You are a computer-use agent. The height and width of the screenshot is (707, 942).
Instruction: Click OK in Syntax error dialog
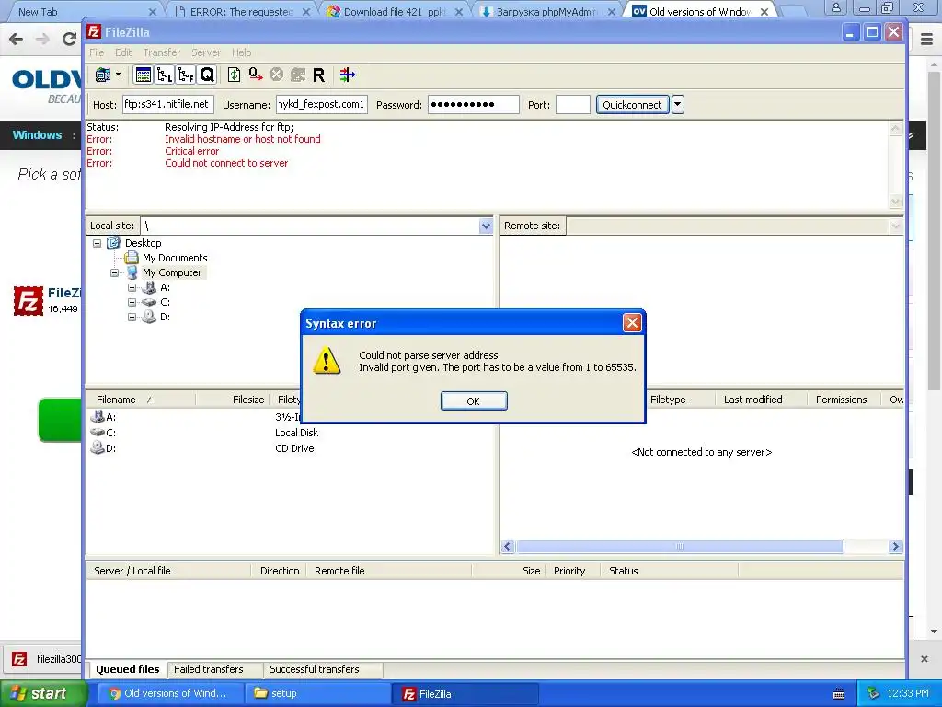474,401
